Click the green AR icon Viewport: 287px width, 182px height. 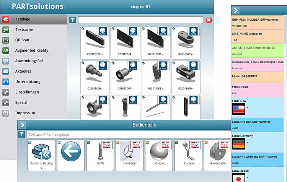pyautogui.click(x=6, y=50)
